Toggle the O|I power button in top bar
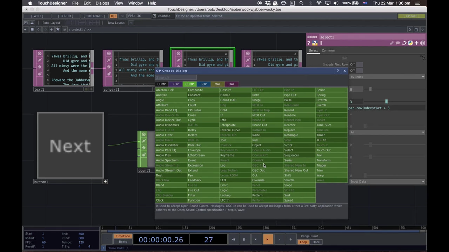The height and width of the screenshot is (252, 449). click(113, 16)
